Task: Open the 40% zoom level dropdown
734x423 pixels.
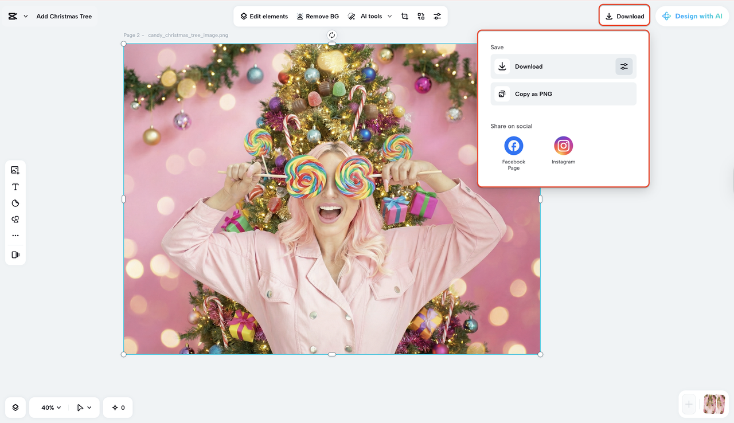Action: (x=51, y=408)
